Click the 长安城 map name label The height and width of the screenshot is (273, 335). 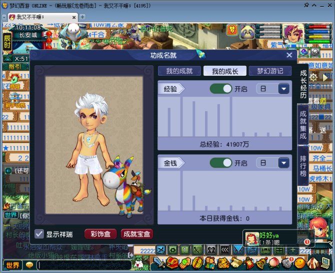pyautogui.click(x=28, y=35)
